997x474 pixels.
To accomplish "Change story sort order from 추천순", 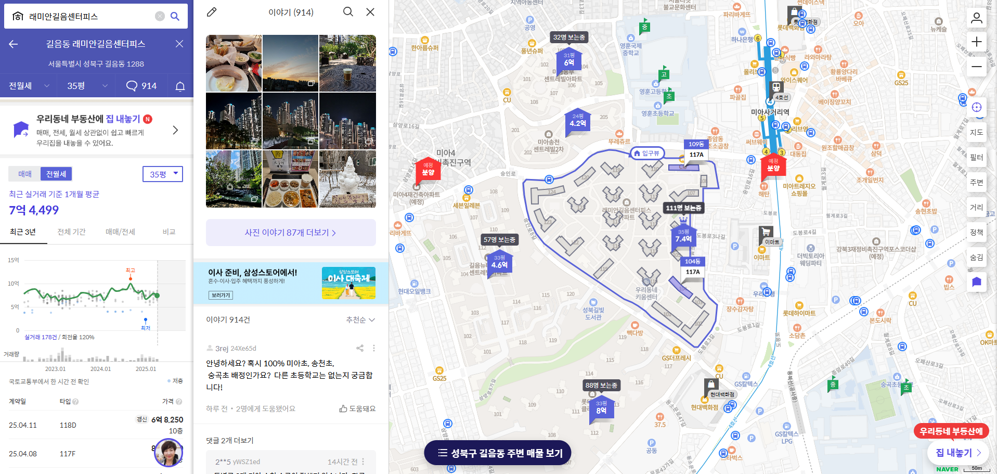I will coord(360,320).
